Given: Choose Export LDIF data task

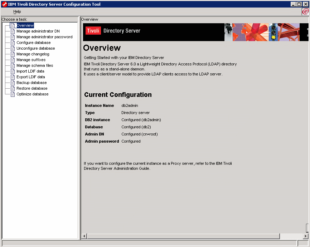Looking at the screenshot, I should click(x=30, y=77).
